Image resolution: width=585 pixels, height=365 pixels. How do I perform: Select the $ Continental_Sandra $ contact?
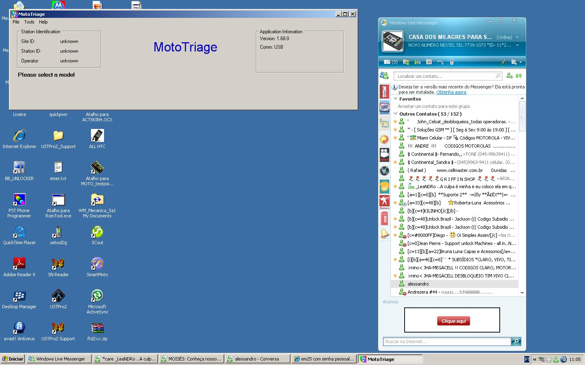click(x=455, y=162)
